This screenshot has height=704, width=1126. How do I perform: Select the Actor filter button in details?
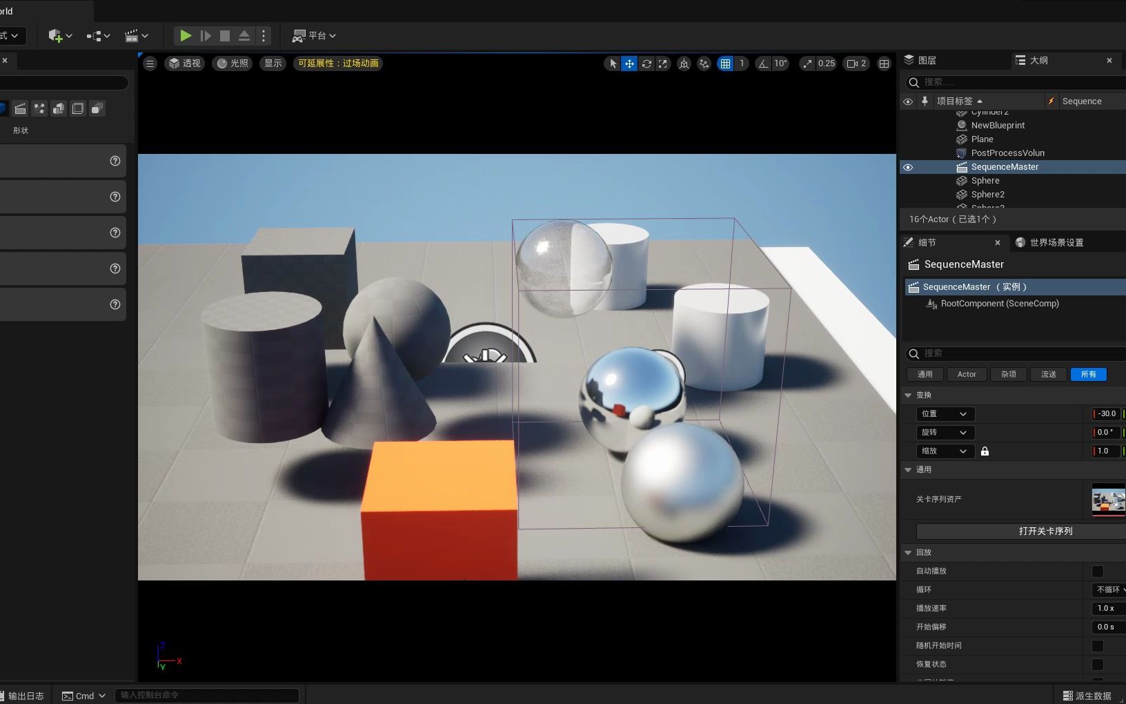[x=966, y=374]
